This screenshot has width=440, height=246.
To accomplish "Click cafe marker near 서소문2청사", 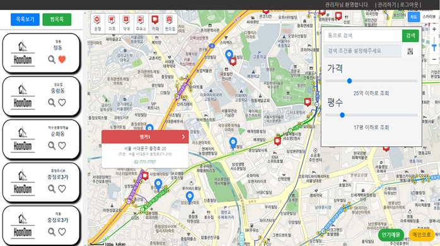I will [277, 141].
